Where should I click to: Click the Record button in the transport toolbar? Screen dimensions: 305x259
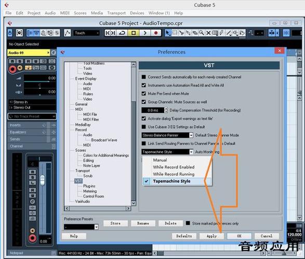click(x=156, y=33)
